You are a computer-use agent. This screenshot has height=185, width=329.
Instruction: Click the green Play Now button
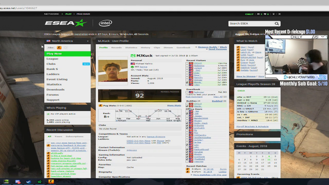point(67,53)
